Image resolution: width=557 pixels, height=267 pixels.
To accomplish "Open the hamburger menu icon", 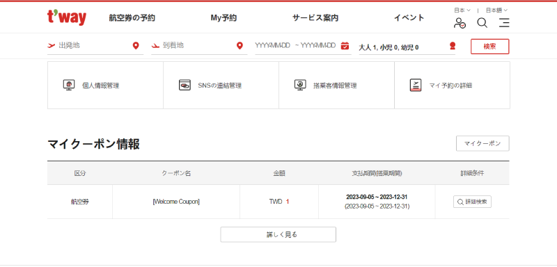I will click(x=504, y=23).
